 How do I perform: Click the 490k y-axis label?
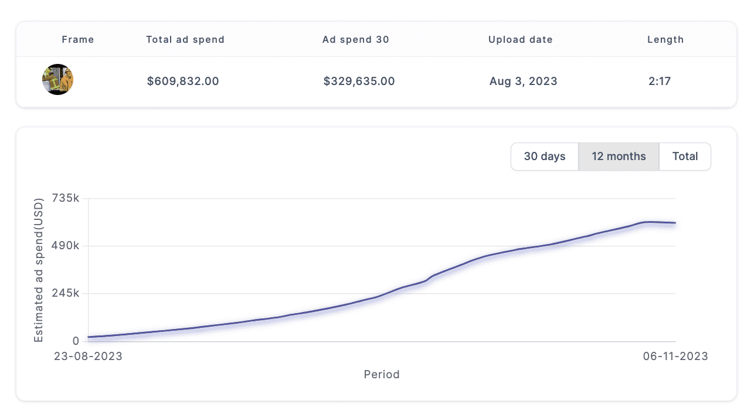[64, 246]
